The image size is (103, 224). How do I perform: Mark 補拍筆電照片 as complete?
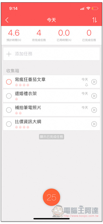[9, 110]
